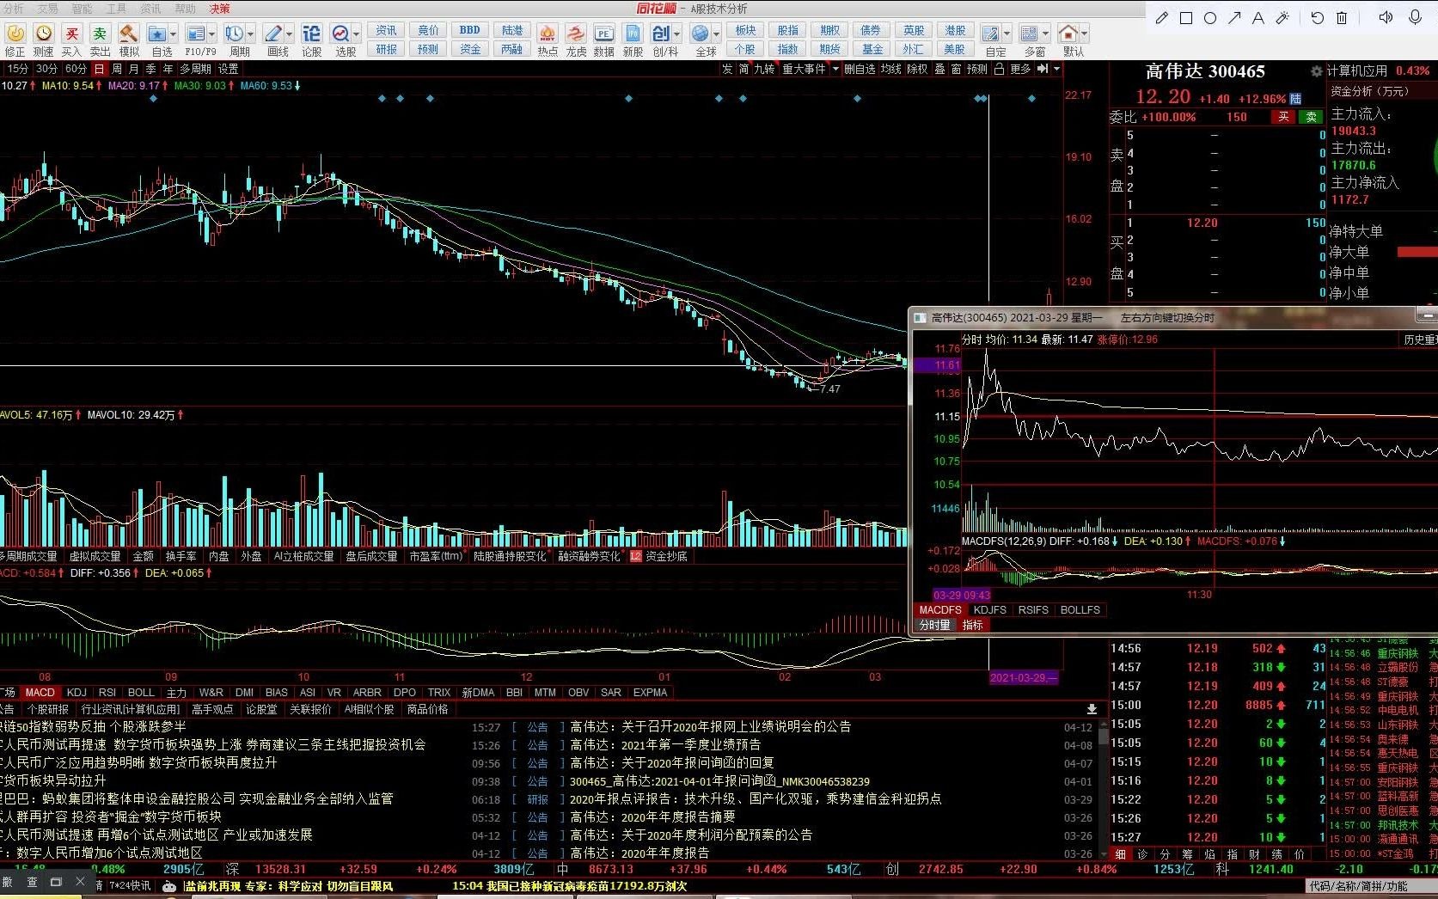Switch chart period to 年
The width and height of the screenshot is (1438, 899).
coord(168,69)
